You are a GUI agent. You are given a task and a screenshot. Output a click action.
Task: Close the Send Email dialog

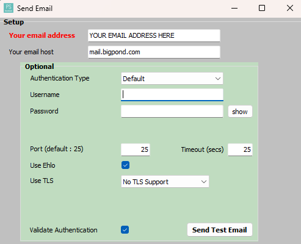(290, 8)
